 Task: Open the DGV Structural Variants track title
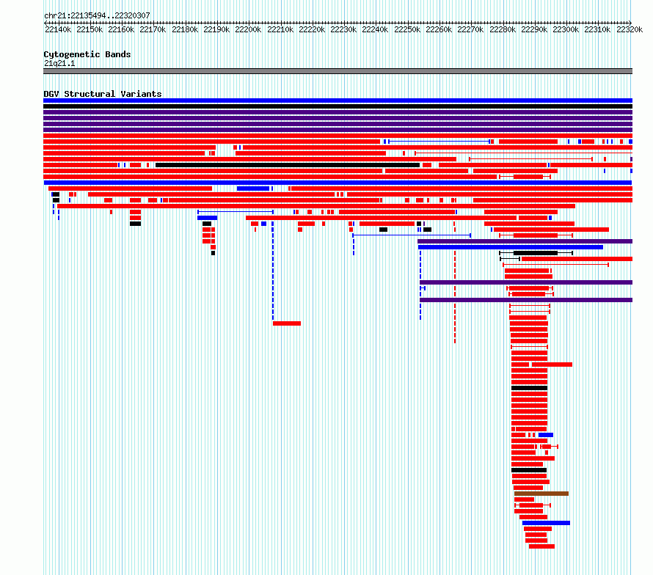pyautogui.click(x=103, y=94)
